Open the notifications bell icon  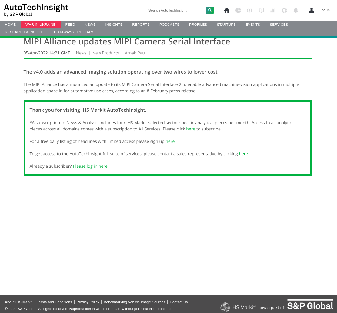296,10
